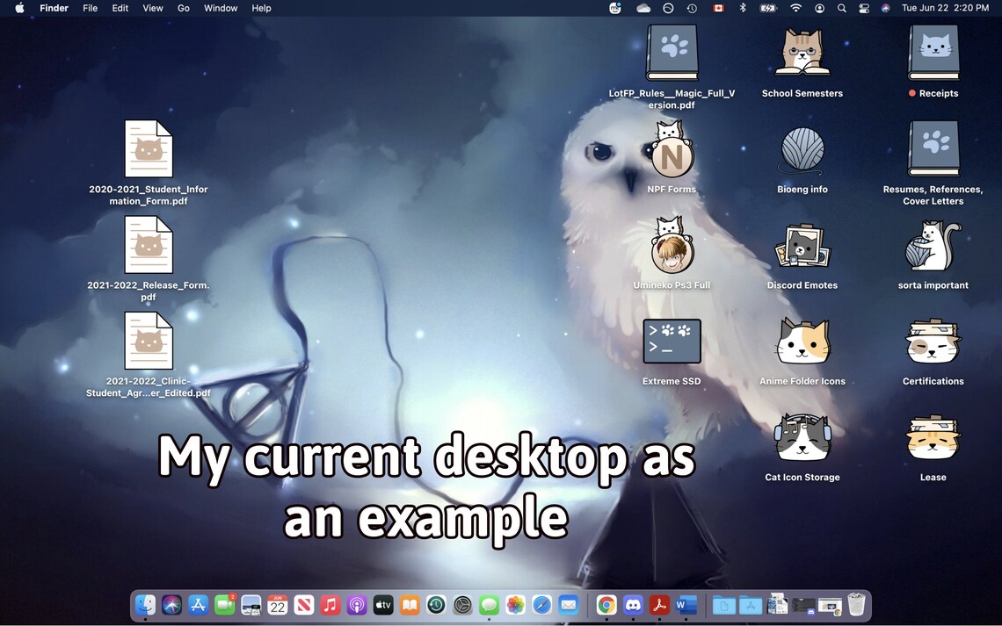Screen dimensions: 1002x626
Task: Click the Bluetooth icon in the menu bar
Action: pos(743,8)
